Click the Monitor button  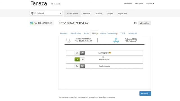[x=145, y=23]
